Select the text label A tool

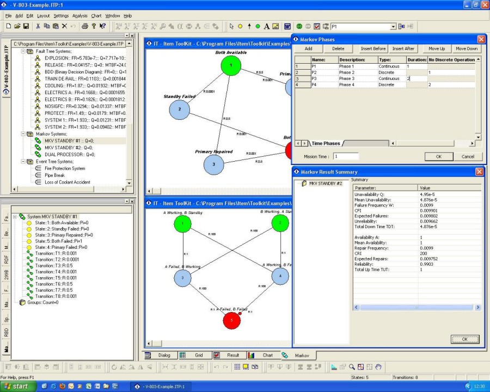(x=267, y=27)
